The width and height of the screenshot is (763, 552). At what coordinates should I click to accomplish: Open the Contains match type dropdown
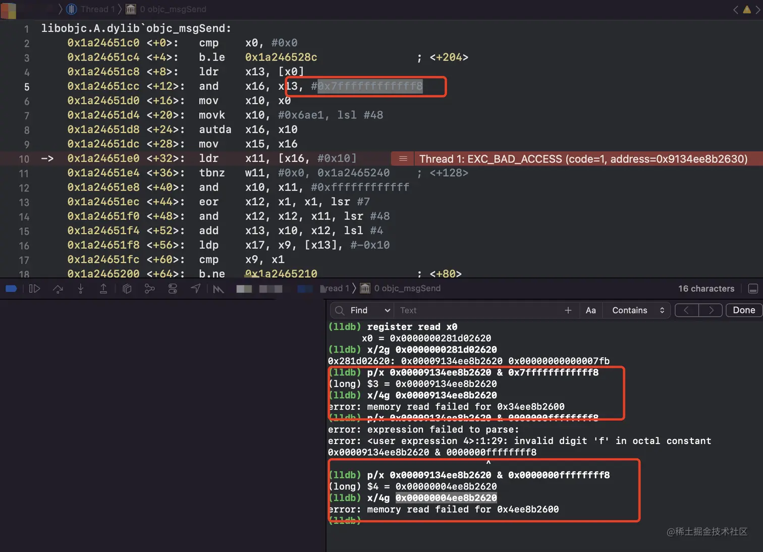[638, 310]
